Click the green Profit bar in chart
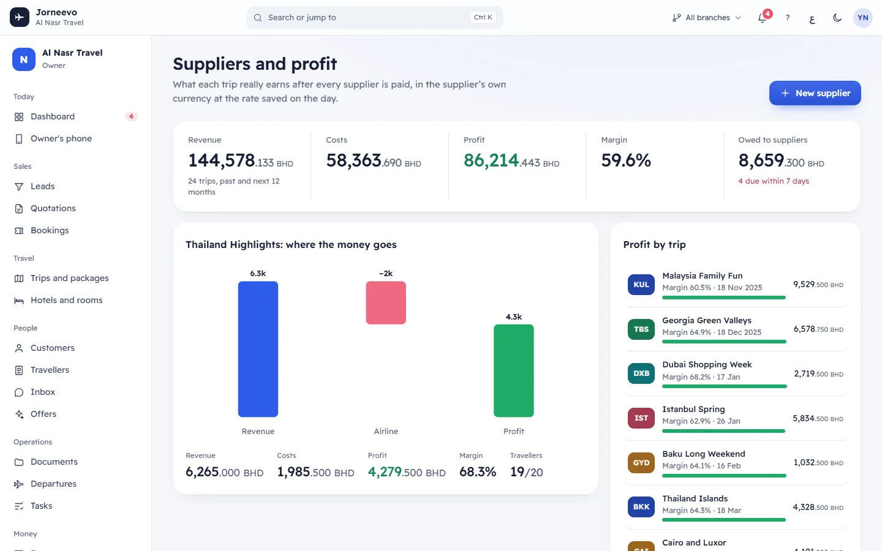882x551 pixels. coord(514,370)
